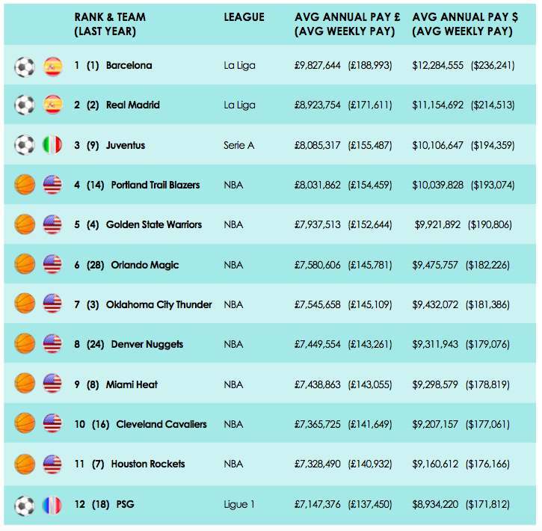Click the soccer ball icon in PSG row
The image size is (542, 531).
click(x=25, y=506)
